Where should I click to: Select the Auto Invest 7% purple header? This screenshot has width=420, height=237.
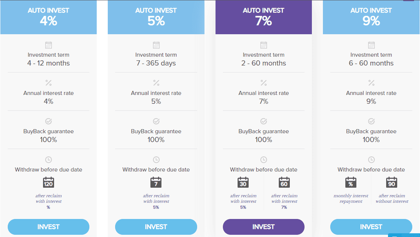(x=264, y=17)
